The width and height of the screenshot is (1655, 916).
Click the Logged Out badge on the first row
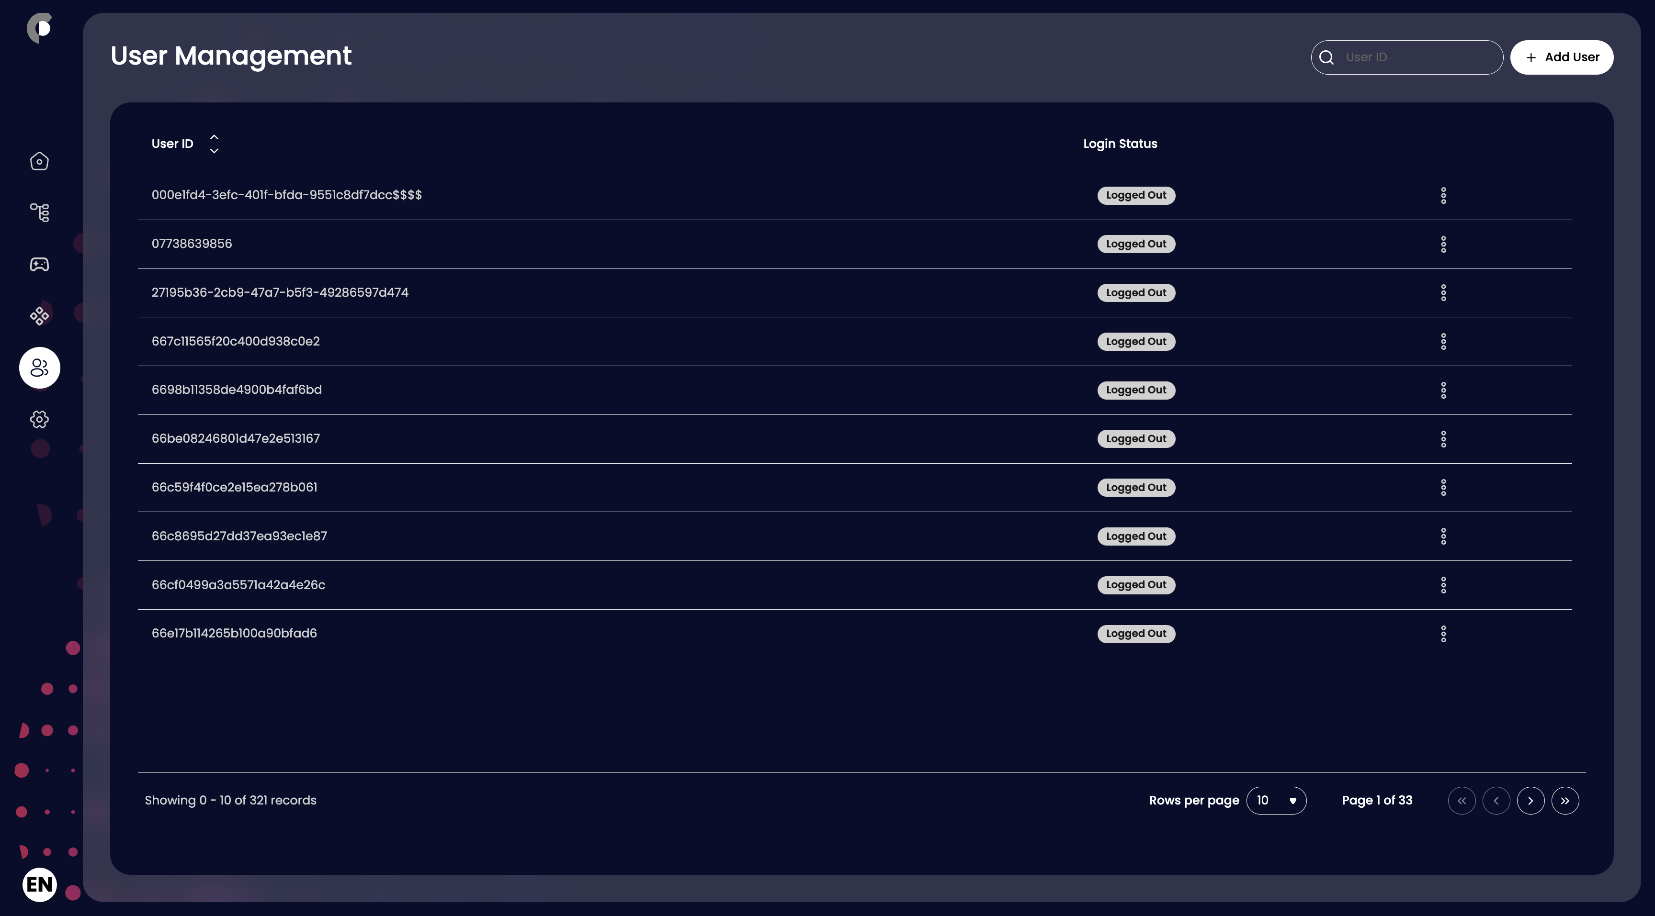[1135, 195]
